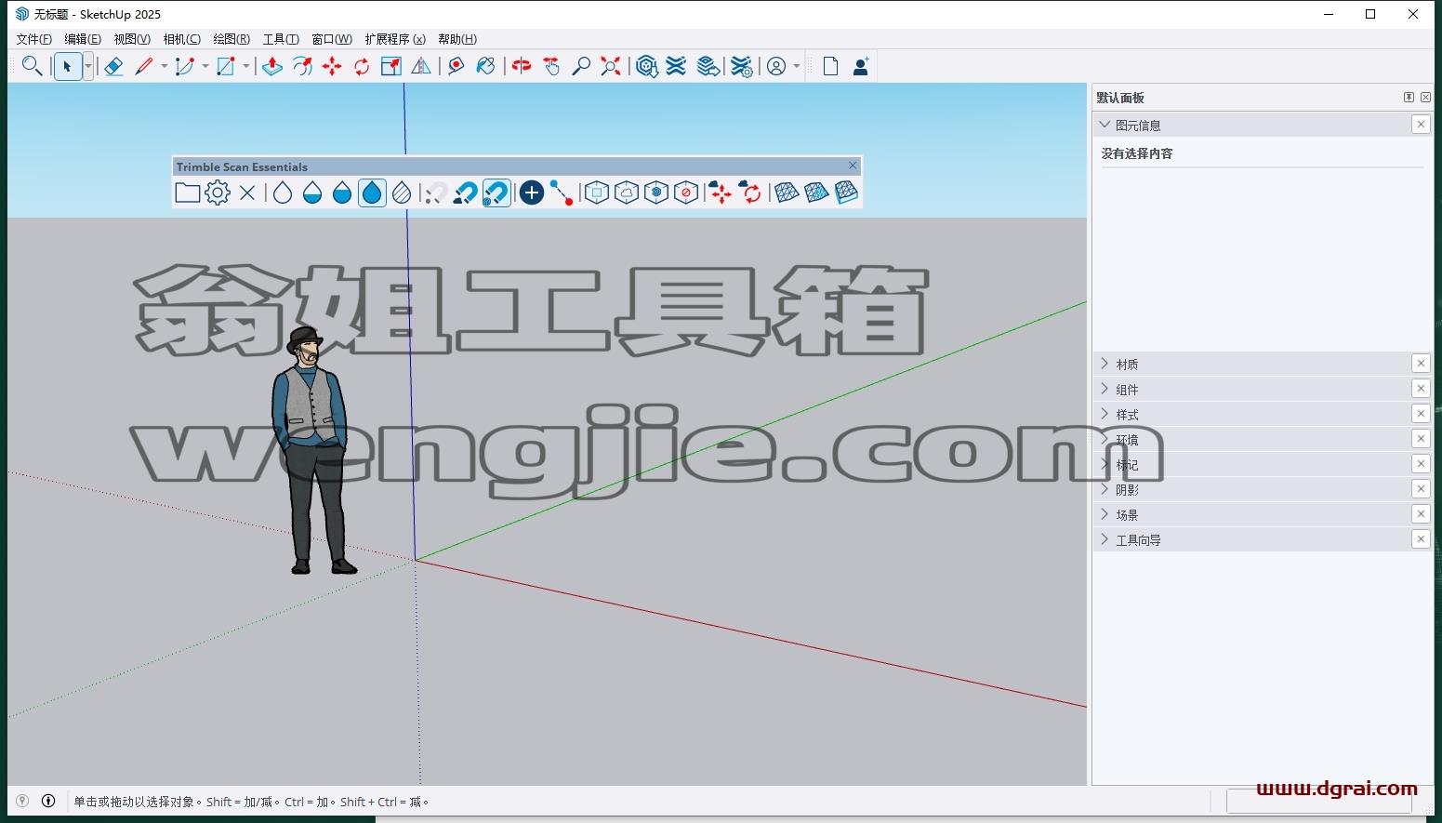1442x823 pixels.
Task: Select the two-point line tool in Scan Essentials
Action: (562, 192)
